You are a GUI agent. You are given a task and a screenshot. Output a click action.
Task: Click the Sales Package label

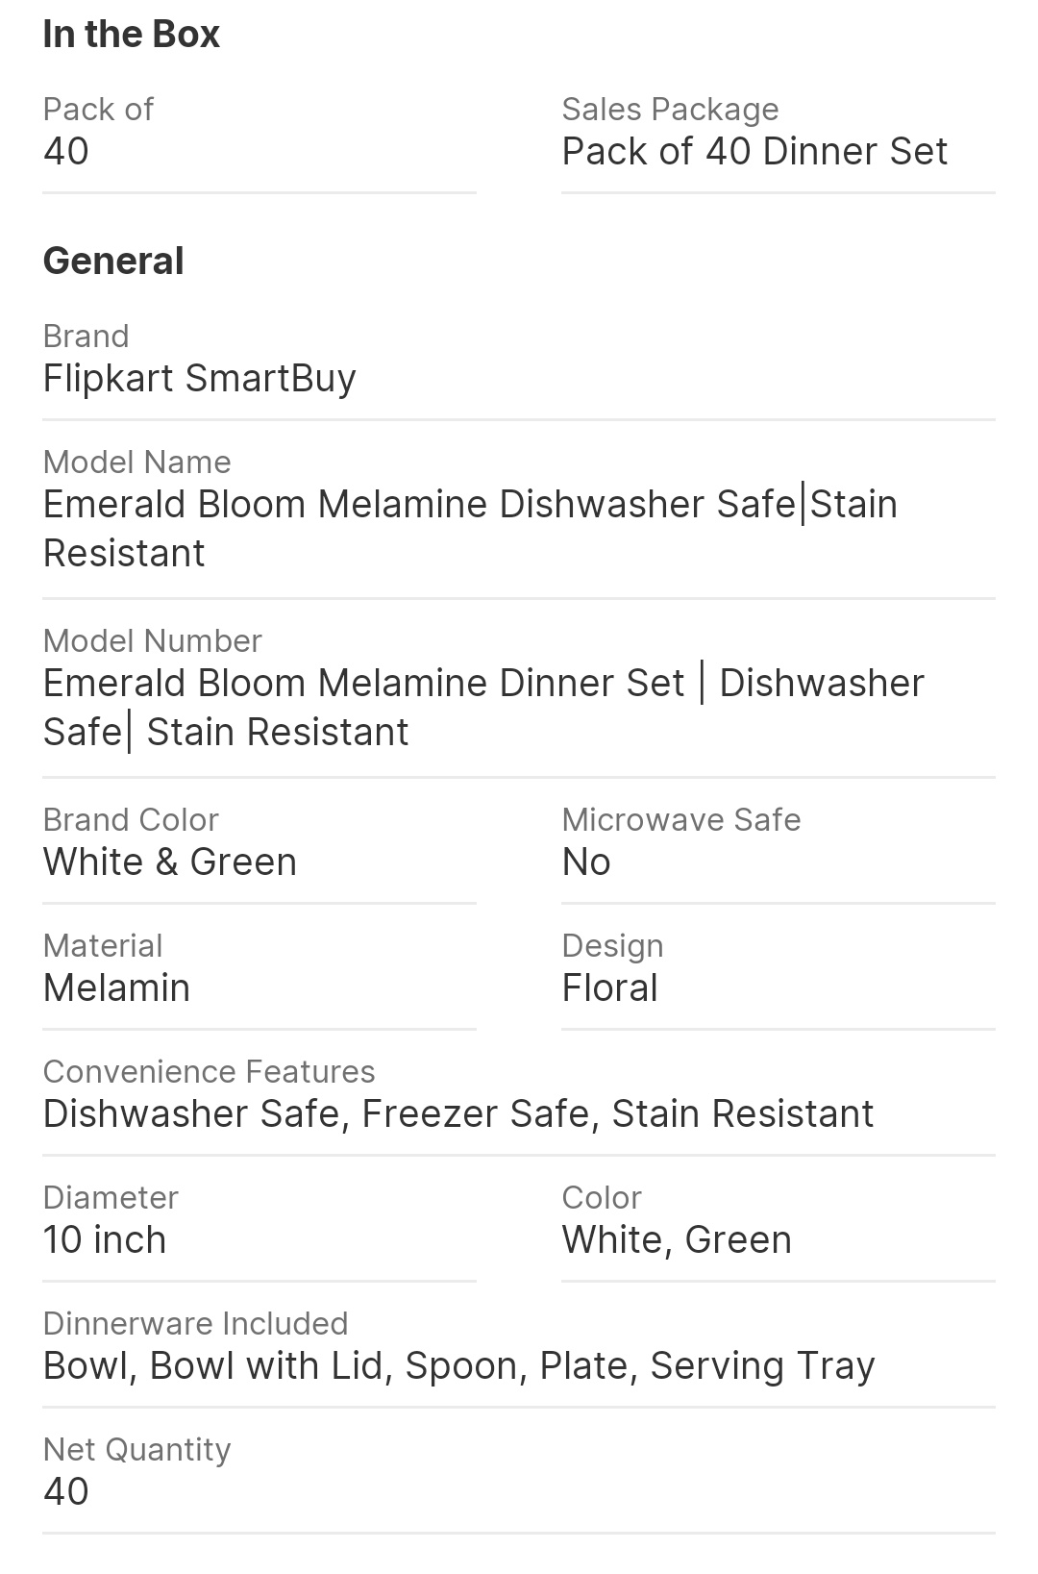670,110
